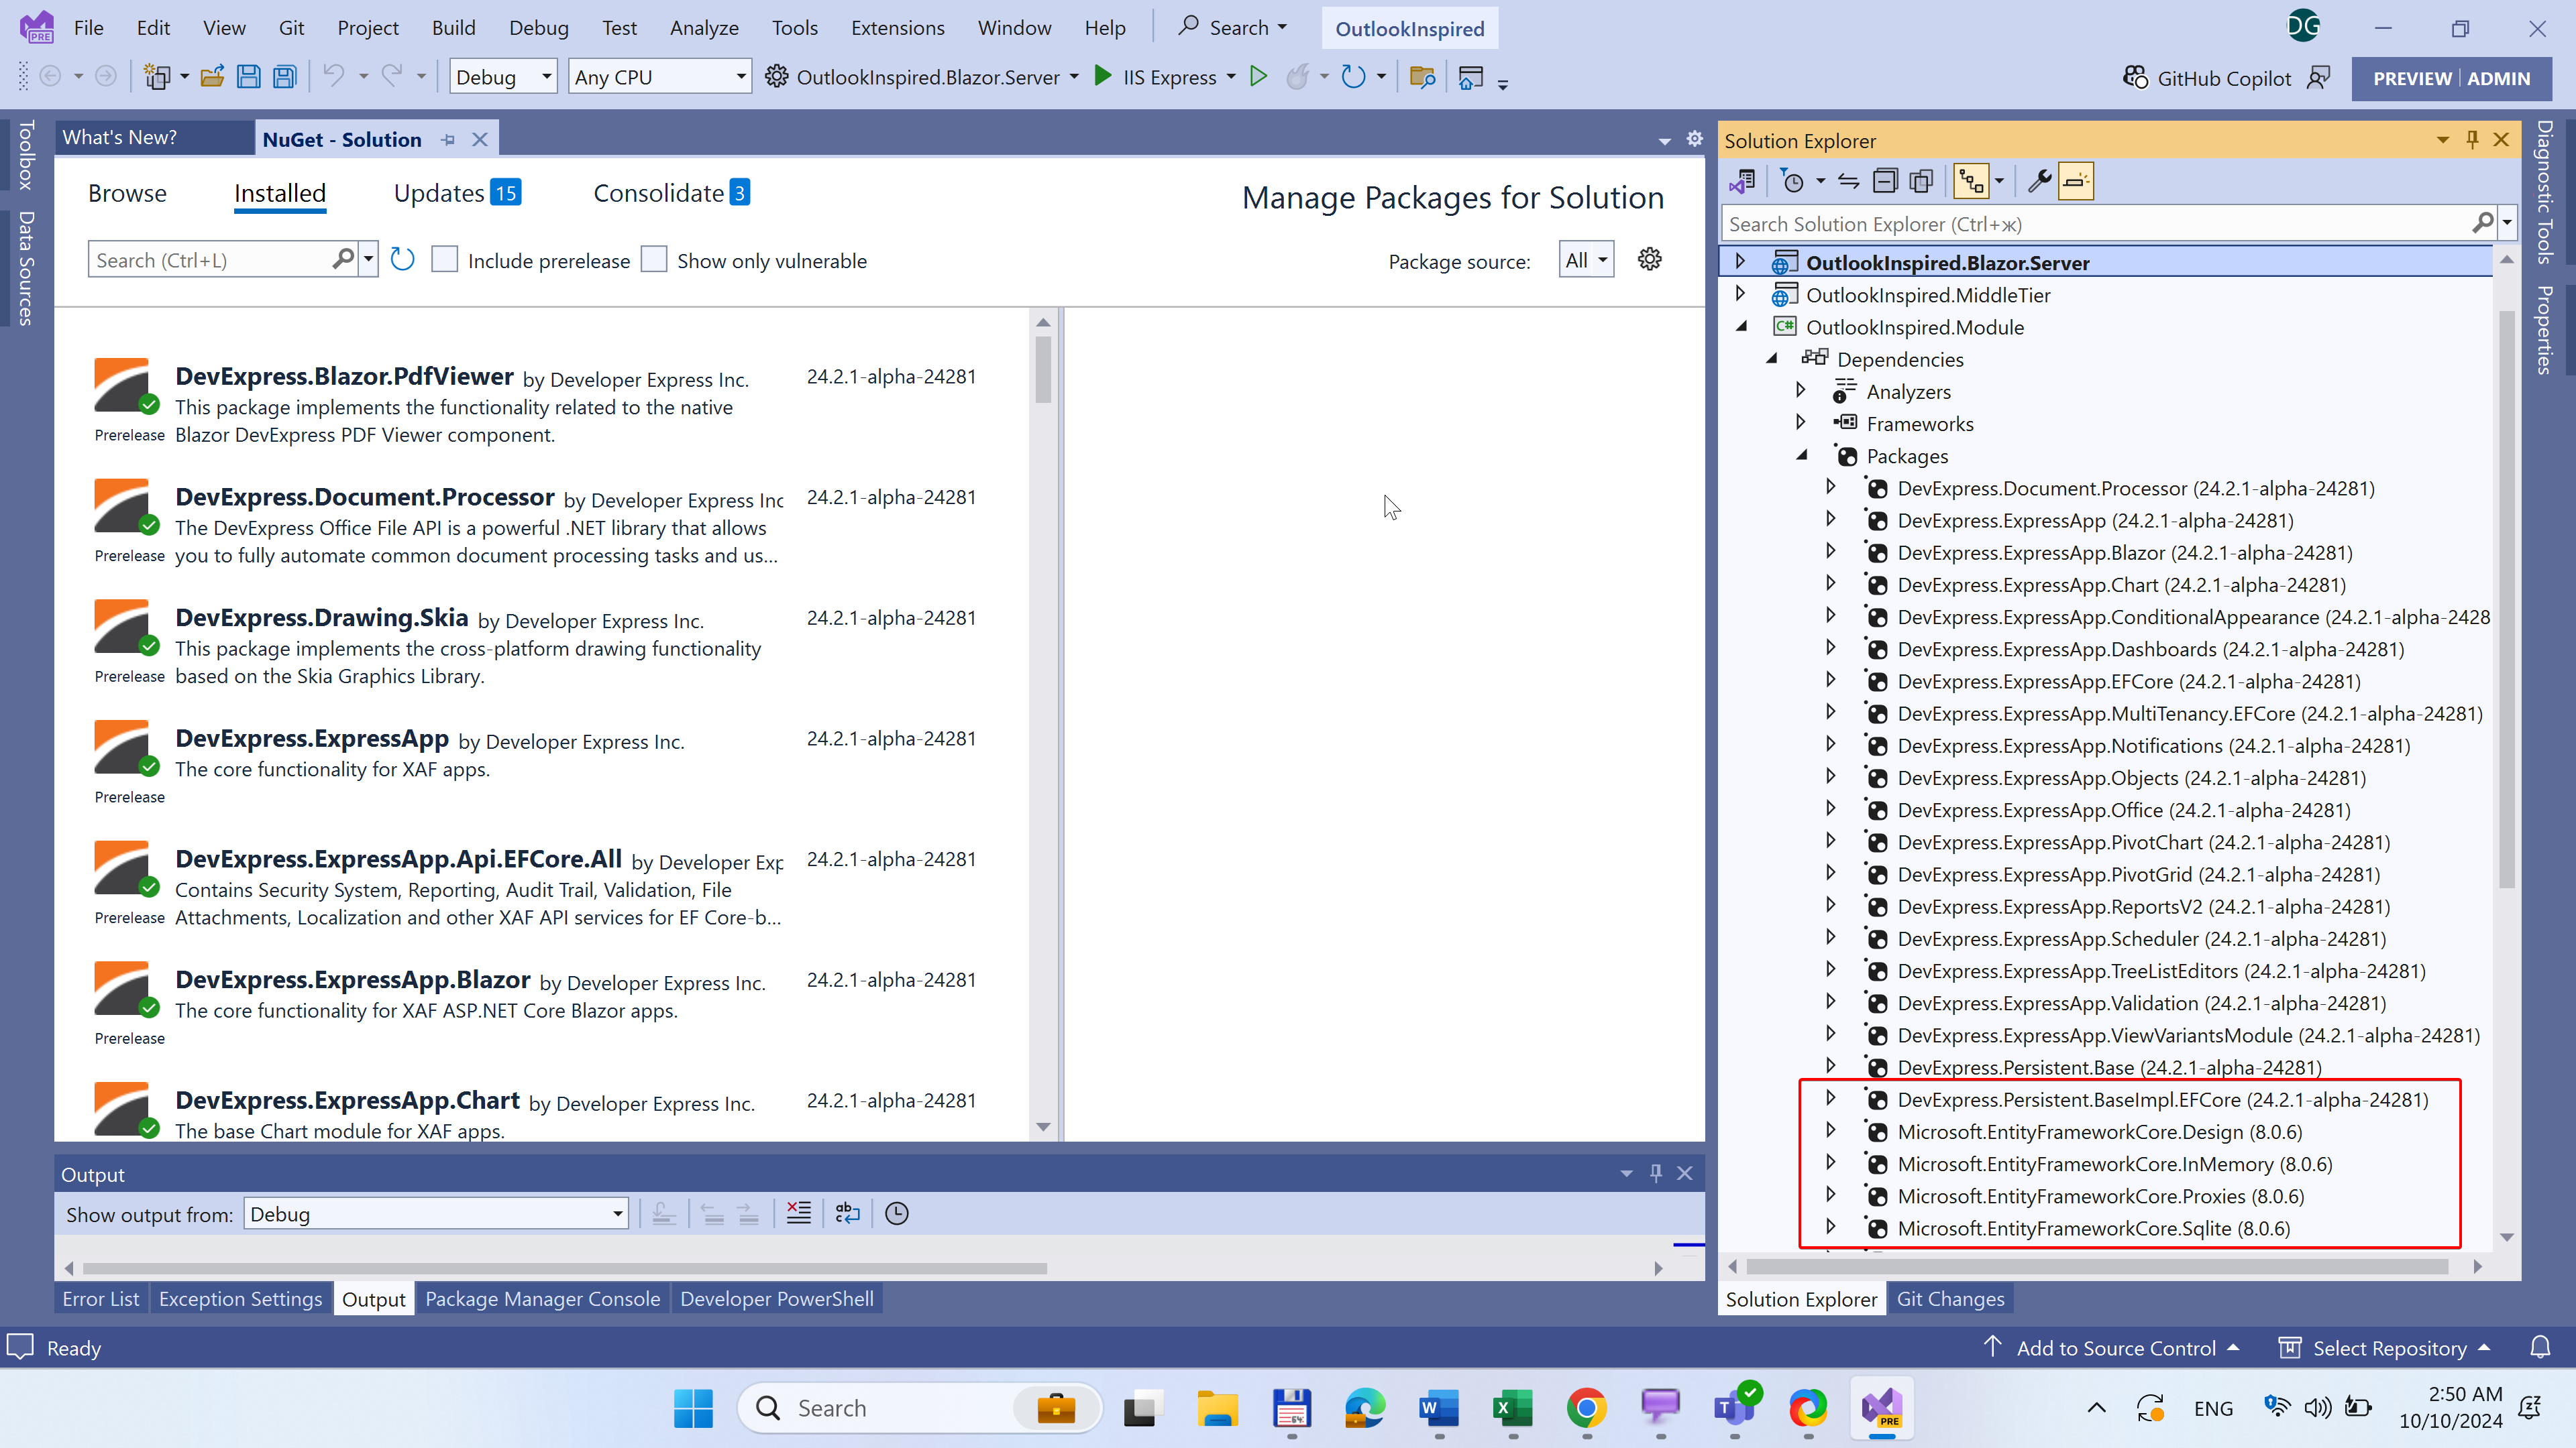Enable Include prerelease checkbox
Image resolution: width=2576 pixels, height=1448 pixels.
point(444,260)
